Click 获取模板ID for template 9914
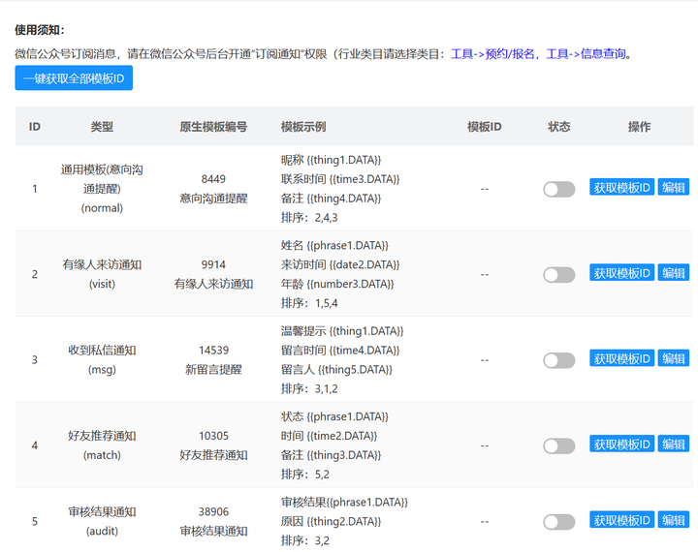 click(x=621, y=273)
